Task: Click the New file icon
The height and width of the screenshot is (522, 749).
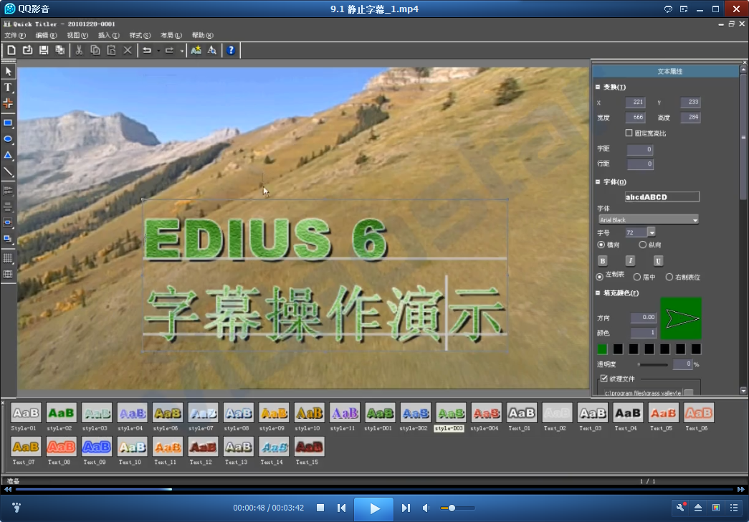Action: coord(11,50)
